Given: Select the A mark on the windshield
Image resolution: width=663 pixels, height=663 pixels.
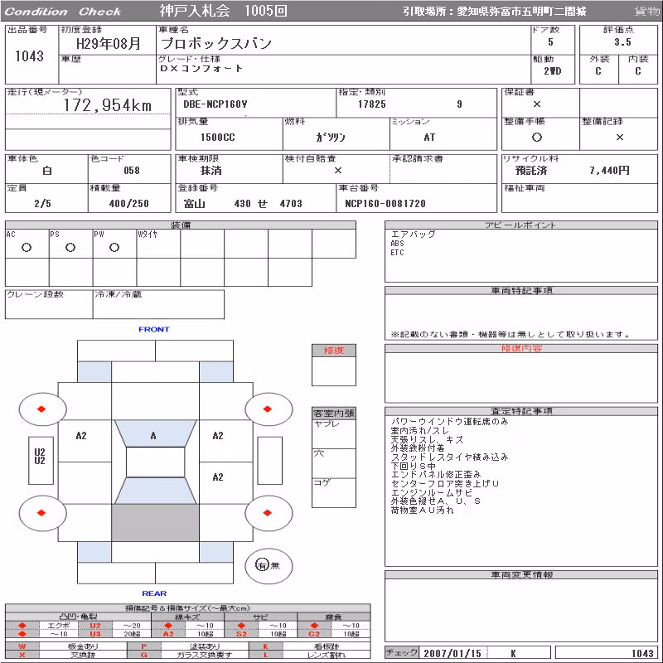Looking at the screenshot, I should click(x=153, y=436).
